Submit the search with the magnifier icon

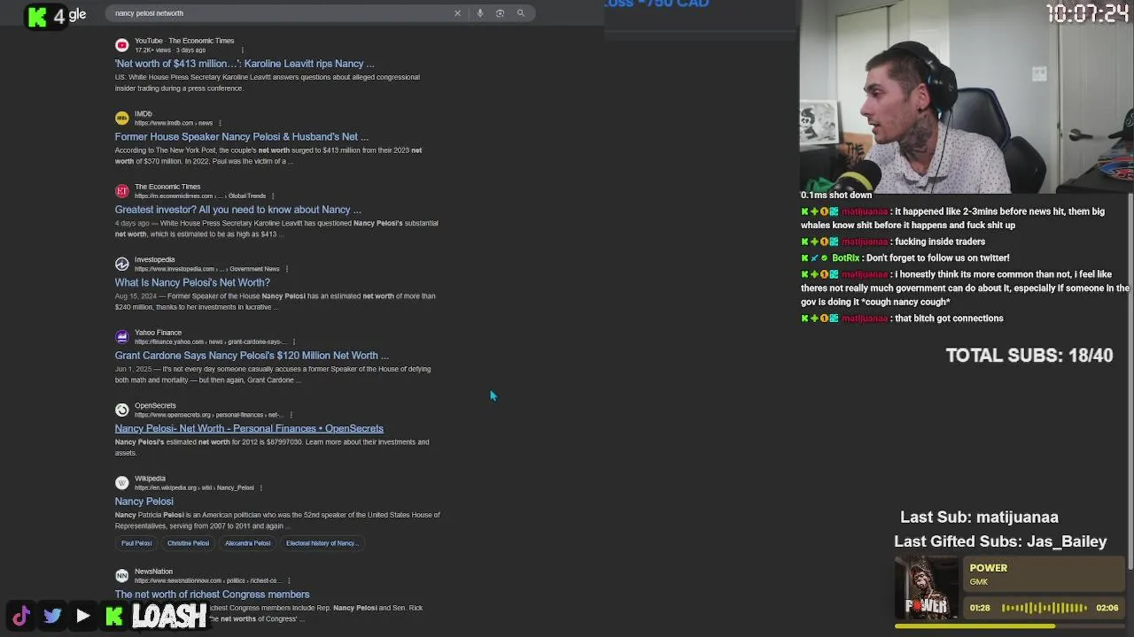(x=521, y=13)
